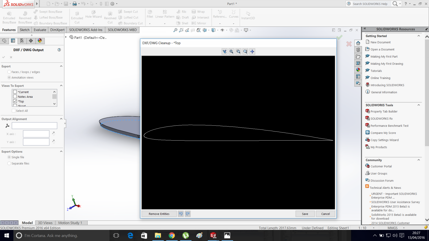This screenshot has width=429, height=241.
Task: Open the SOLIDWORKS Resources home tab
Action: (x=358, y=43)
